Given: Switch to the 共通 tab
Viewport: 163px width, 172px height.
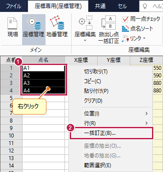Looking at the screenshot, I should click(100, 6).
